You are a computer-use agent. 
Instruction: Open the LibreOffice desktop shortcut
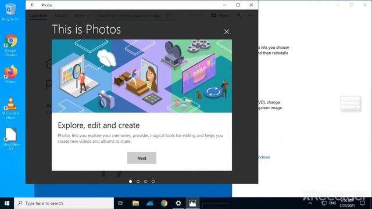coord(10,139)
